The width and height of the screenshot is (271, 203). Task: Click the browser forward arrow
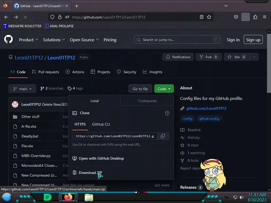click(x=16, y=17)
